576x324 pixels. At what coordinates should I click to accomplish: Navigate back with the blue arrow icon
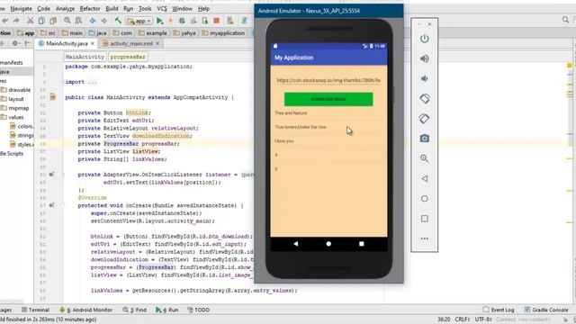pyautogui.click(x=93, y=21)
